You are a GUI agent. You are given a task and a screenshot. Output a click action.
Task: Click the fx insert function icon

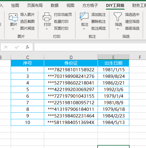tap(27, 47)
